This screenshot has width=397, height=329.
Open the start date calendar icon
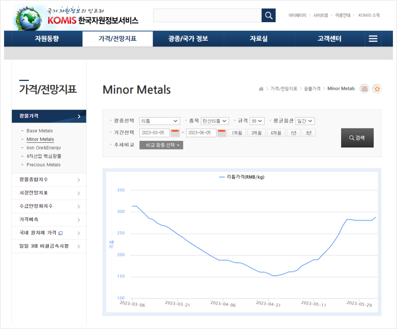175,133
